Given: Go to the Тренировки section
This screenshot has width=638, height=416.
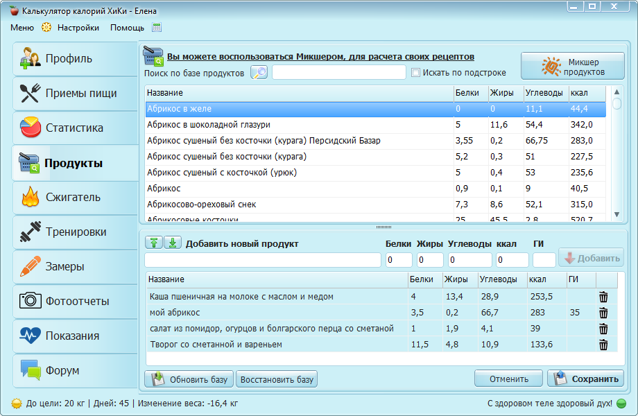Looking at the screenshot, I should point(75,232).
